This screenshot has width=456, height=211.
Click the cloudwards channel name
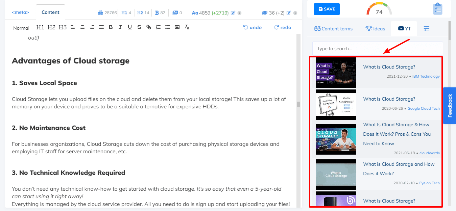pyautogui.click(x=430, y=153)
